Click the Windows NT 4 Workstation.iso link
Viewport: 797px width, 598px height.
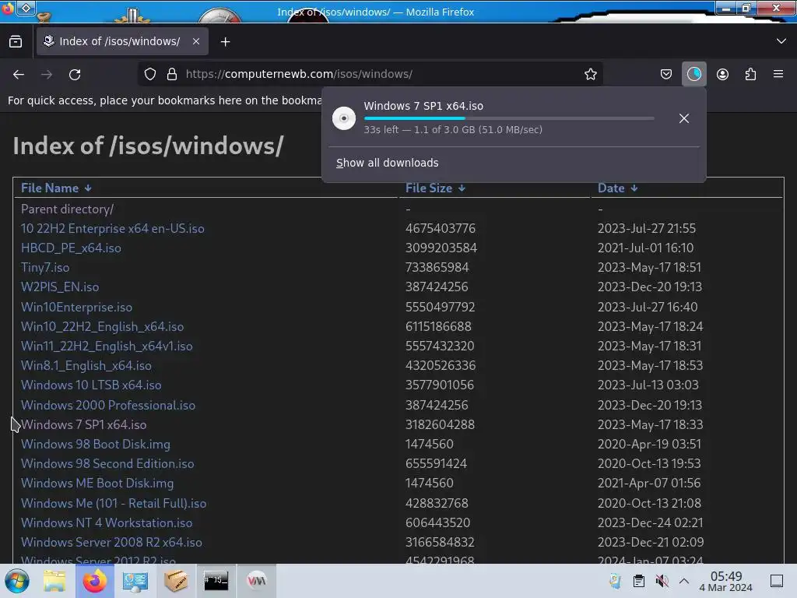[x=106, y=522]
